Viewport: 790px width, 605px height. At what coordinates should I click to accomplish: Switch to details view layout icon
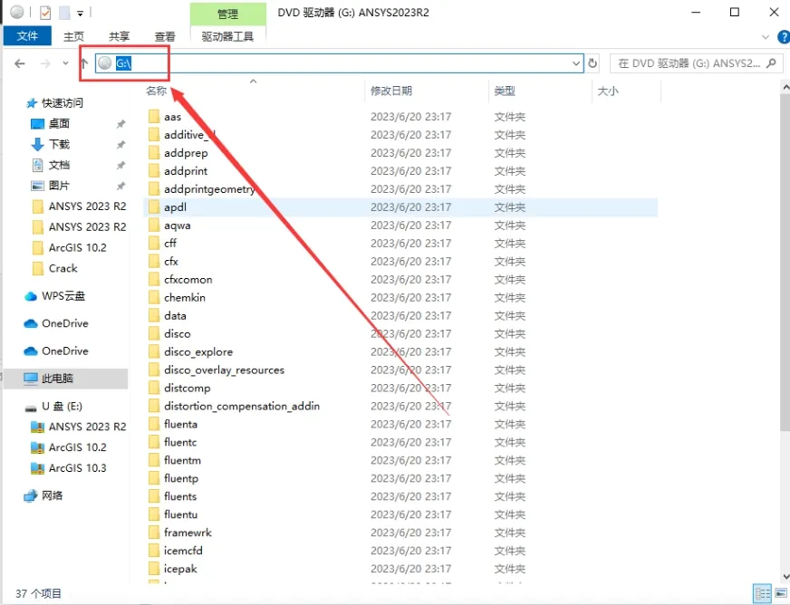pyautogui.click(x=762, y=593)
